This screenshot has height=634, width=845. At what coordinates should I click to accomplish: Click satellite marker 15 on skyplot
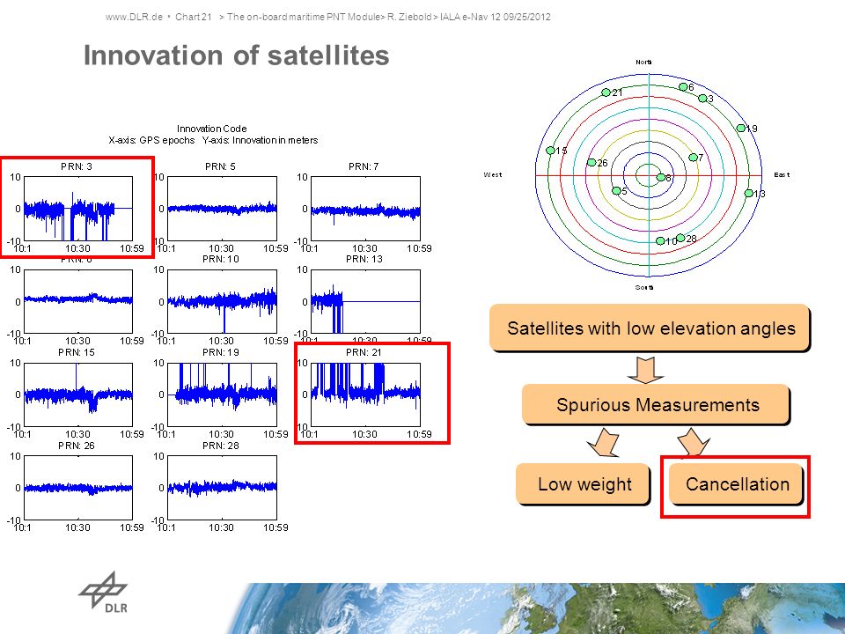(550, 151)
